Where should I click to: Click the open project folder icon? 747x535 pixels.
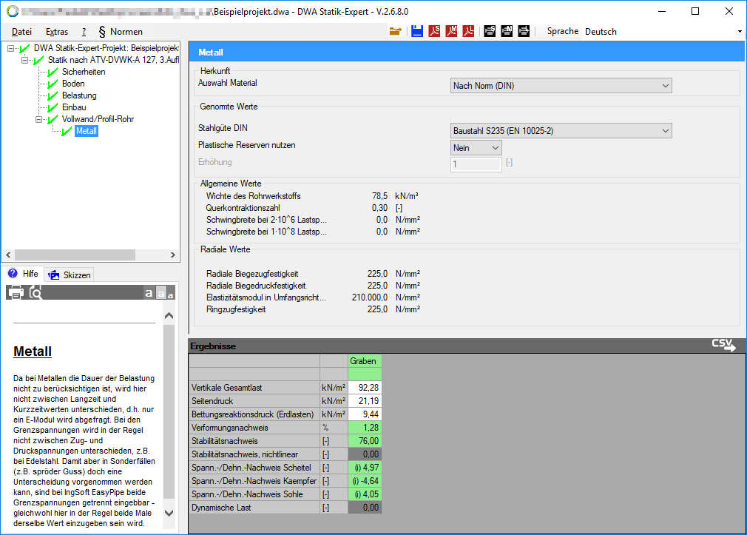395,31
